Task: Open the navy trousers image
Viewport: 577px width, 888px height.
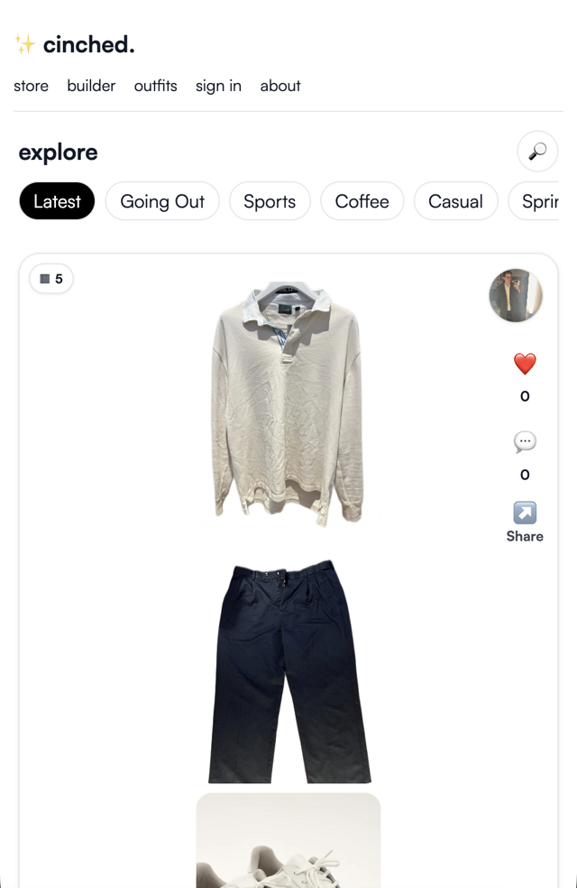Action: [x=289, y=671]
